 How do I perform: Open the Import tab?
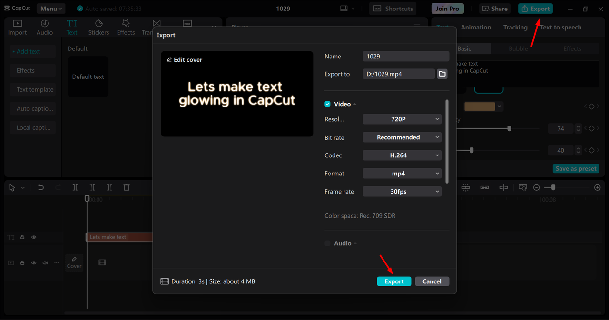[x=17, y=28]
